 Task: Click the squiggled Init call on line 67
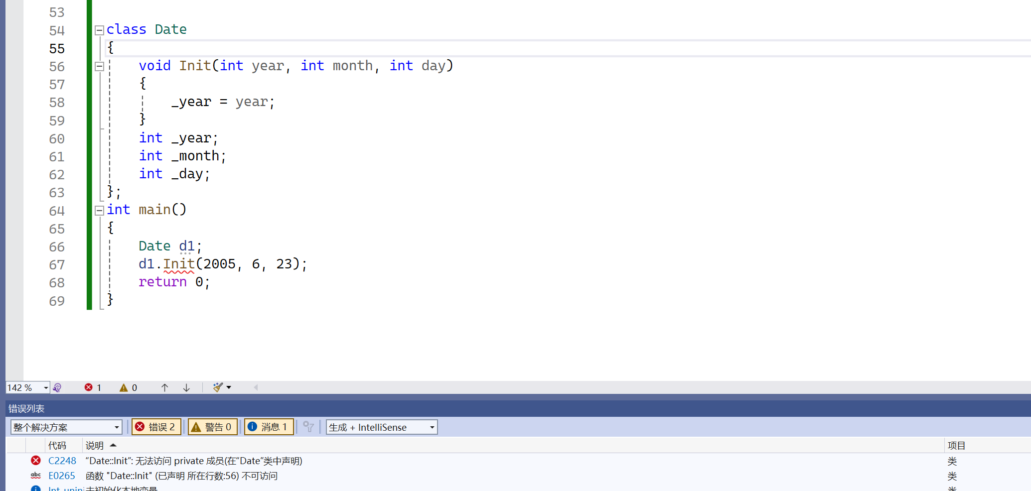(x=179, y=264)
